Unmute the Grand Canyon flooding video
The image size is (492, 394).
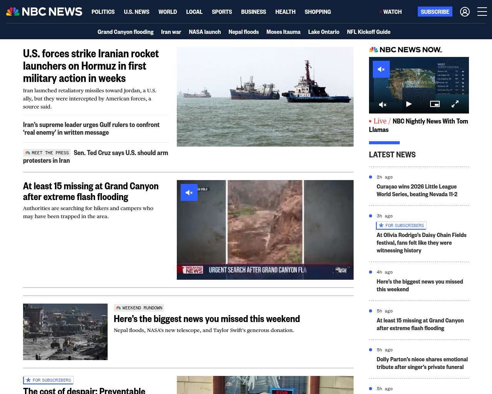coord(189,192)
